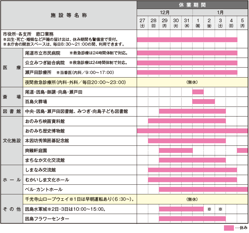Screen dimensions: 249x233
Task: Click (無休) in the 夜間救急診療所 row
Action: click(x=193, y=82)
